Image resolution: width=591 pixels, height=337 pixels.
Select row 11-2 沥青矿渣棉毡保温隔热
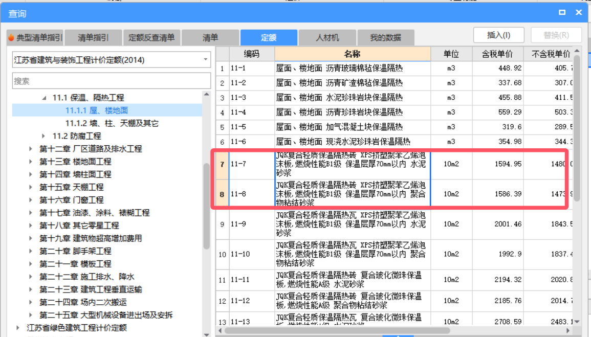pos(395,83)
